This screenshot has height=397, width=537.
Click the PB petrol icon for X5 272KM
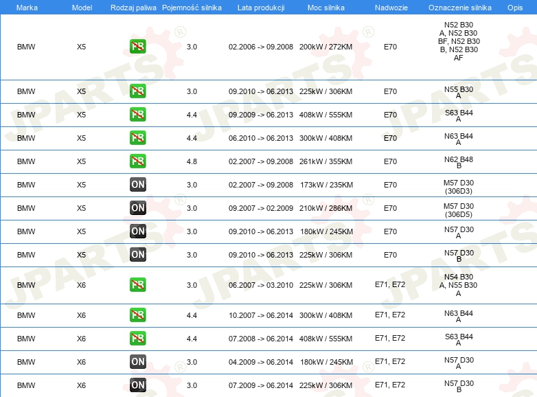click(x=137, y=47)
